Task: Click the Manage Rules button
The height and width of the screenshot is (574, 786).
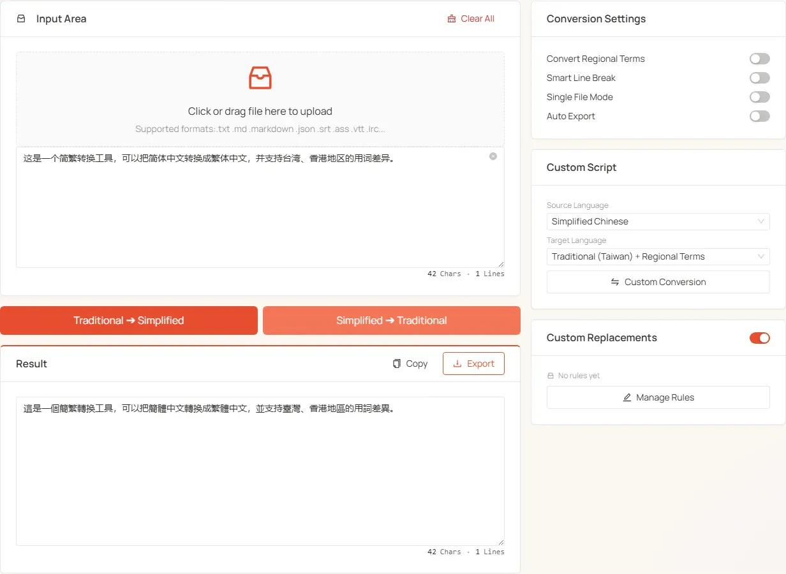Action: tap(658, 397)
